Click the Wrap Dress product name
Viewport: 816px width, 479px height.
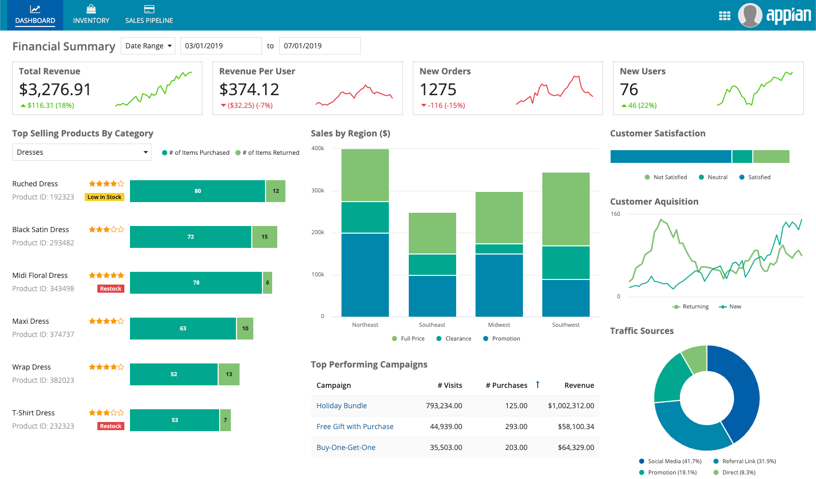[32, 367]
